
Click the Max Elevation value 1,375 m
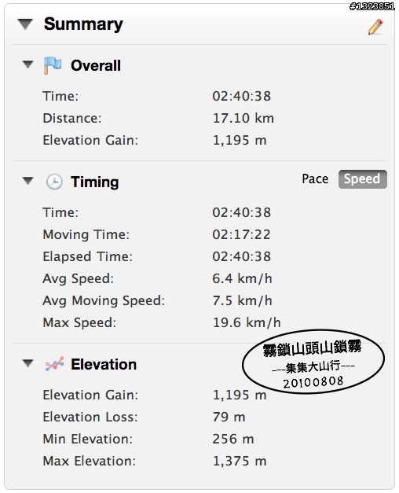[240, 461]
